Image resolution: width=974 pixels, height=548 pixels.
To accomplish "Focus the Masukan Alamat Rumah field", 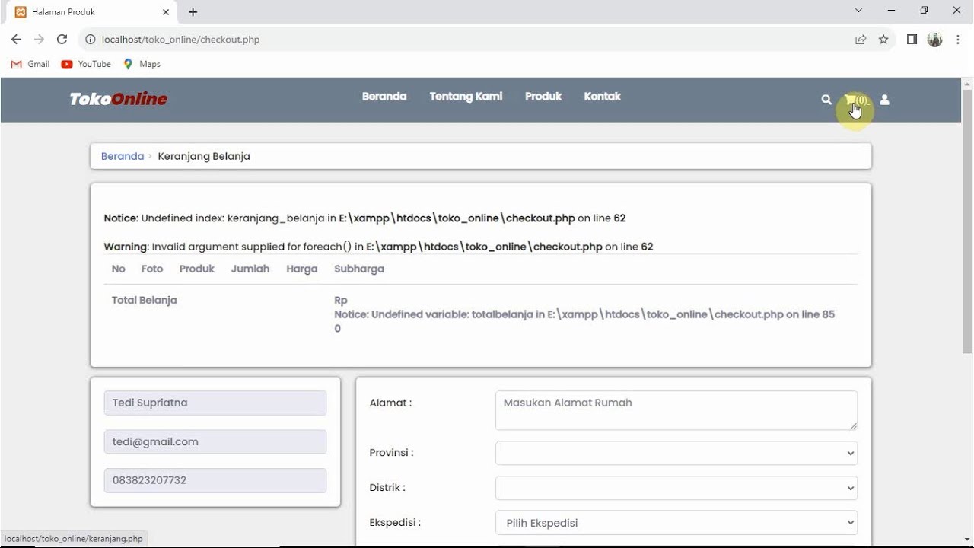I will (x=676, y=410).
